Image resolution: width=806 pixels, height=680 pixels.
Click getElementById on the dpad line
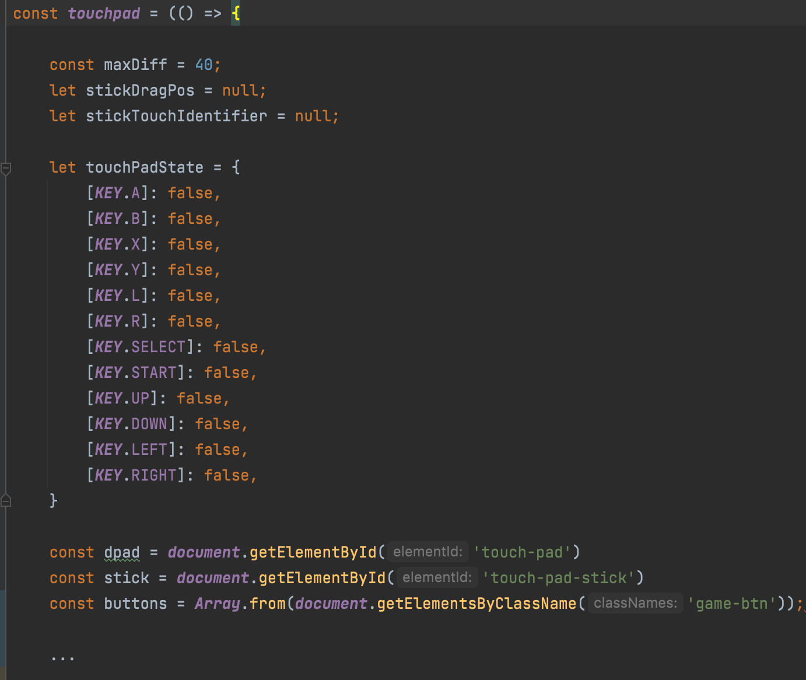coord(313,552)
